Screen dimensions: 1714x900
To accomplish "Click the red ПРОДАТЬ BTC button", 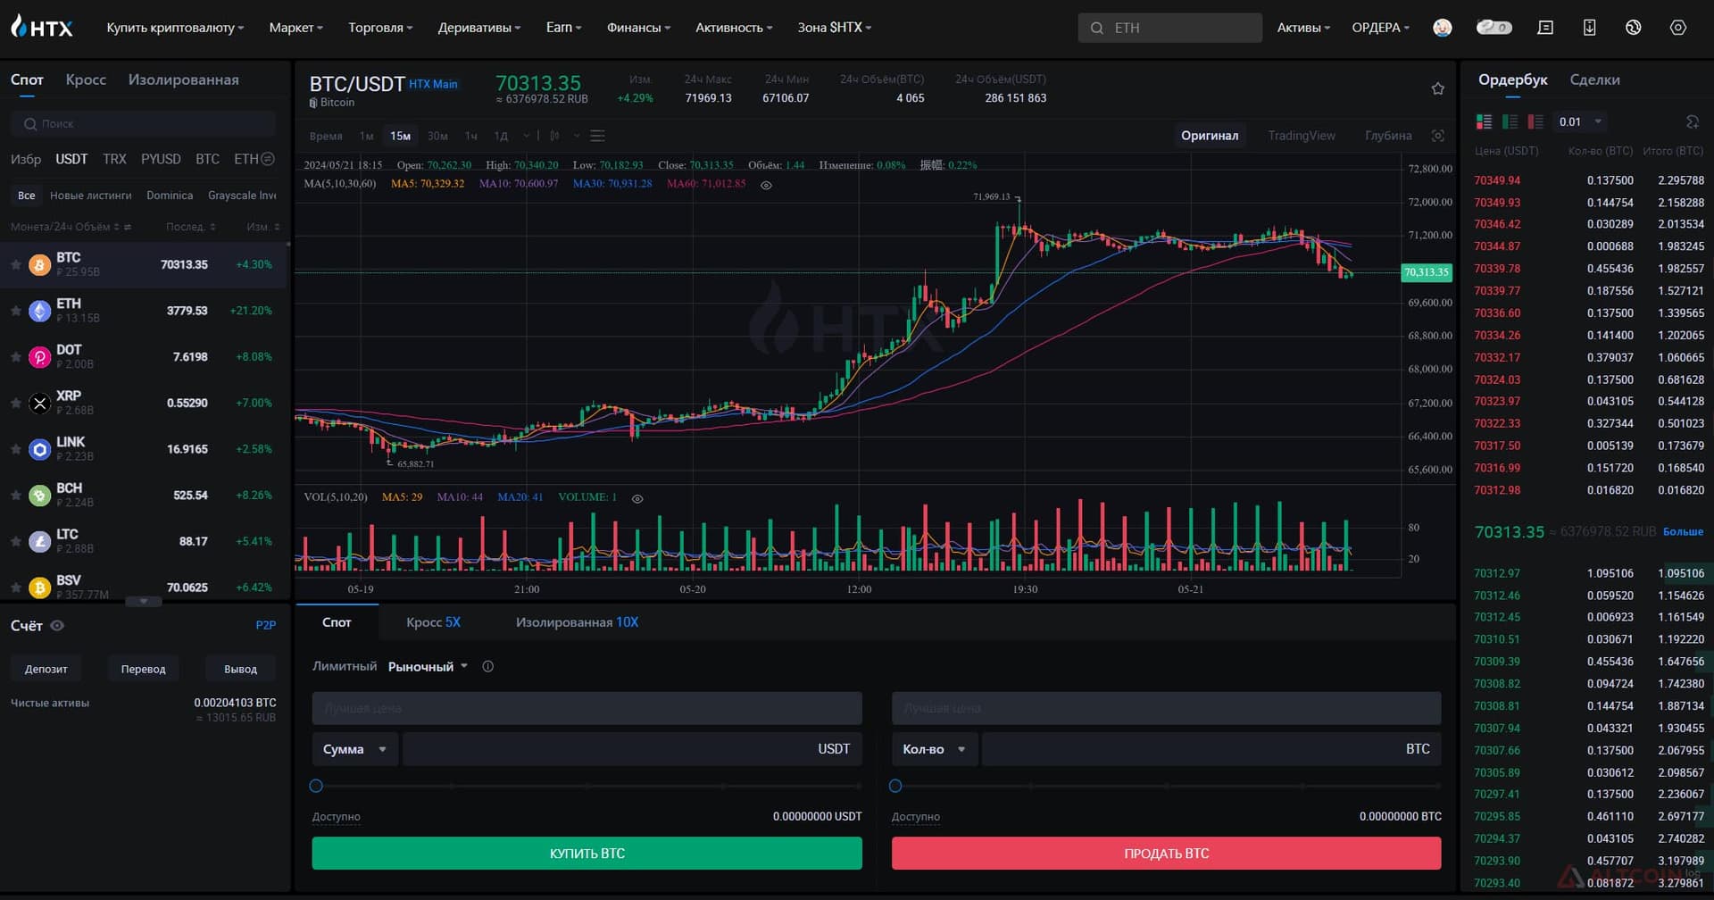I will pos(1166,853).
